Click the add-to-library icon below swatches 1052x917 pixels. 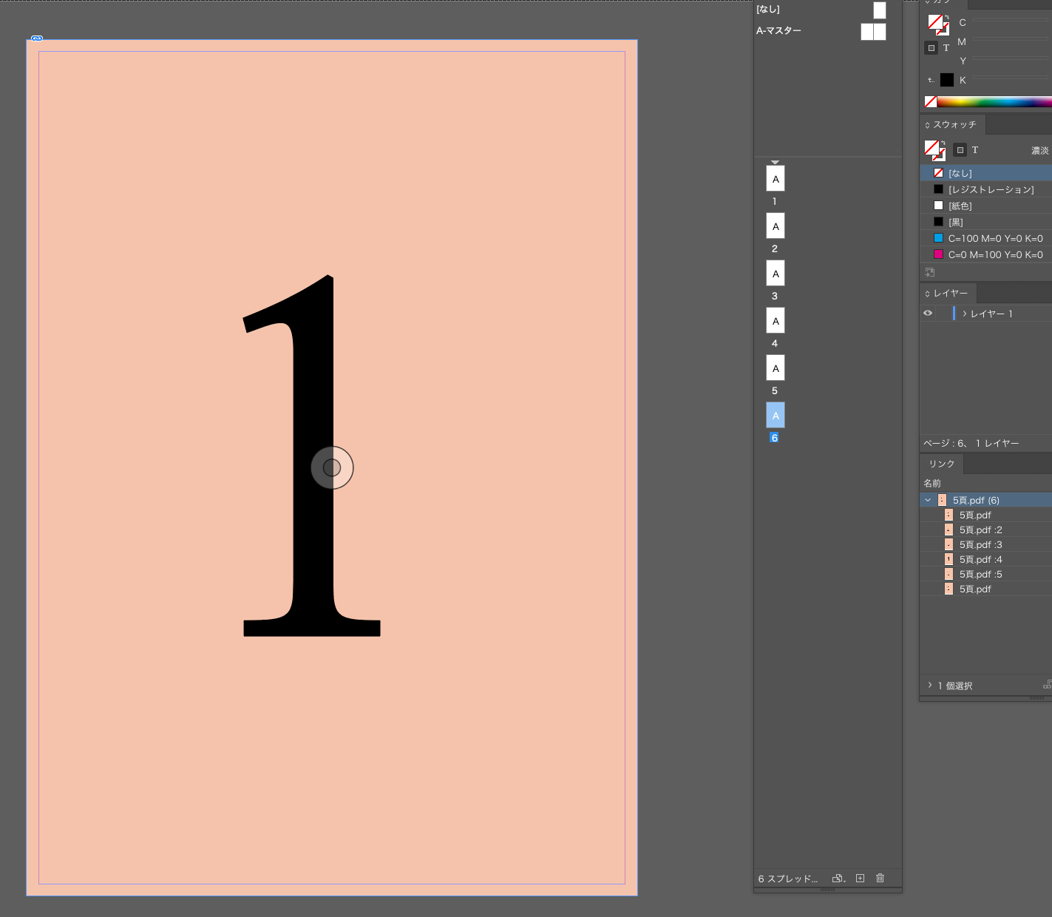click(x=930, y=272)
